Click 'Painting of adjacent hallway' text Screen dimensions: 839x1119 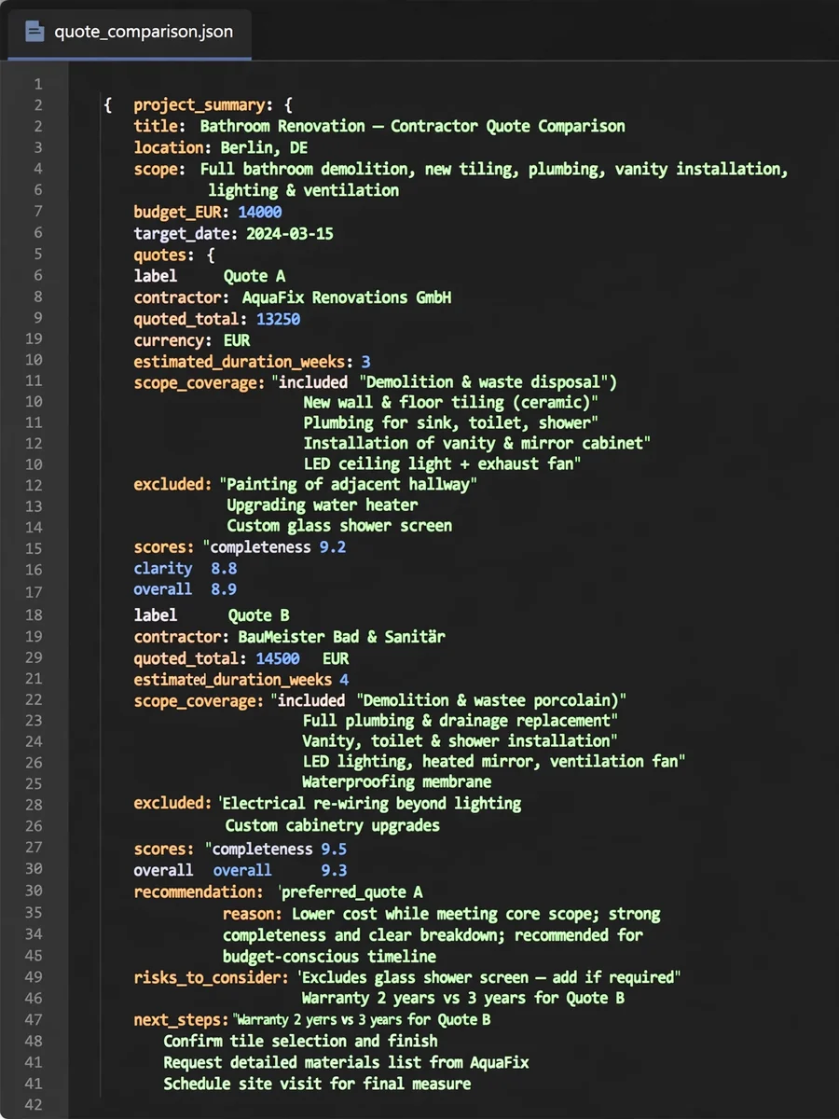click(x=349, y=484)
